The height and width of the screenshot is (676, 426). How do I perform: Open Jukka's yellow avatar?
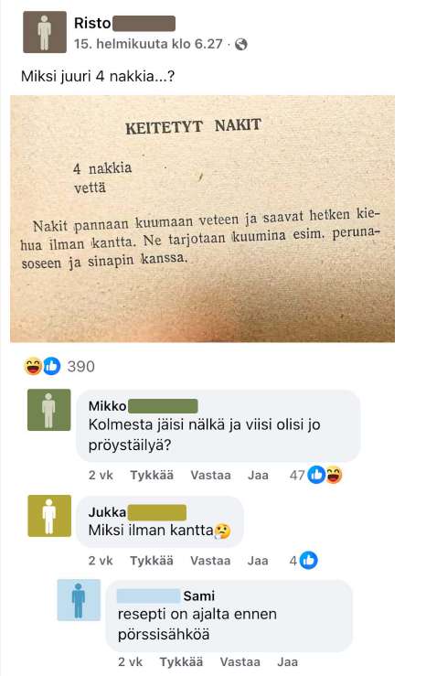point(49,516)
